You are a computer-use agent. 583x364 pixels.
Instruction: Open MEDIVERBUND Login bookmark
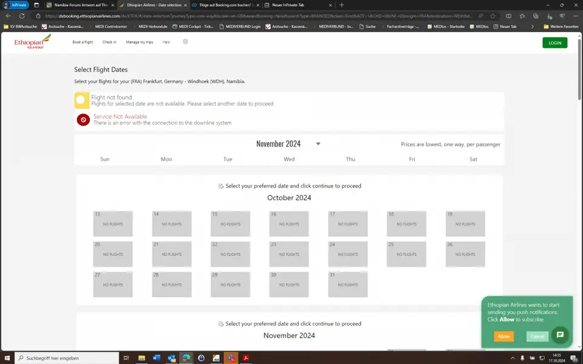(x=240, y=26)
